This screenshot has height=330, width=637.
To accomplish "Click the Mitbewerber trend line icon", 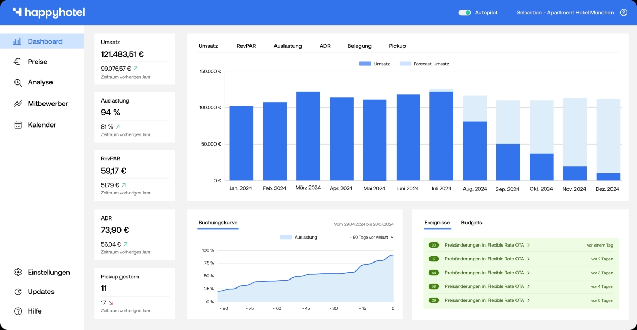I will pyautogui.click(x=18, y=104).
